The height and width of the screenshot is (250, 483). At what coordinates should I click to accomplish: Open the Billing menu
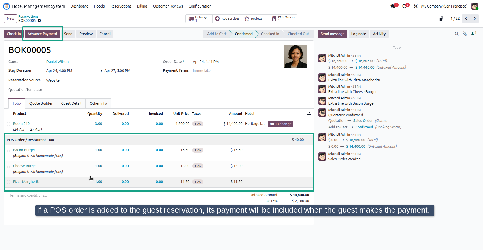(x=142, y=6)
